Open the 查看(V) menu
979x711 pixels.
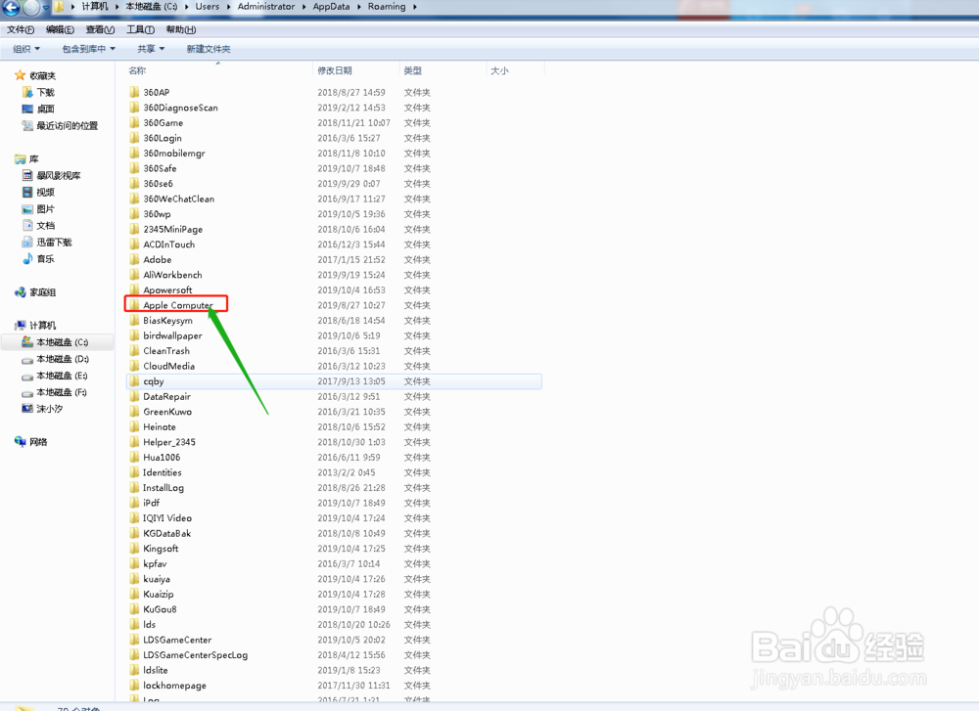[x=100, y=29]
